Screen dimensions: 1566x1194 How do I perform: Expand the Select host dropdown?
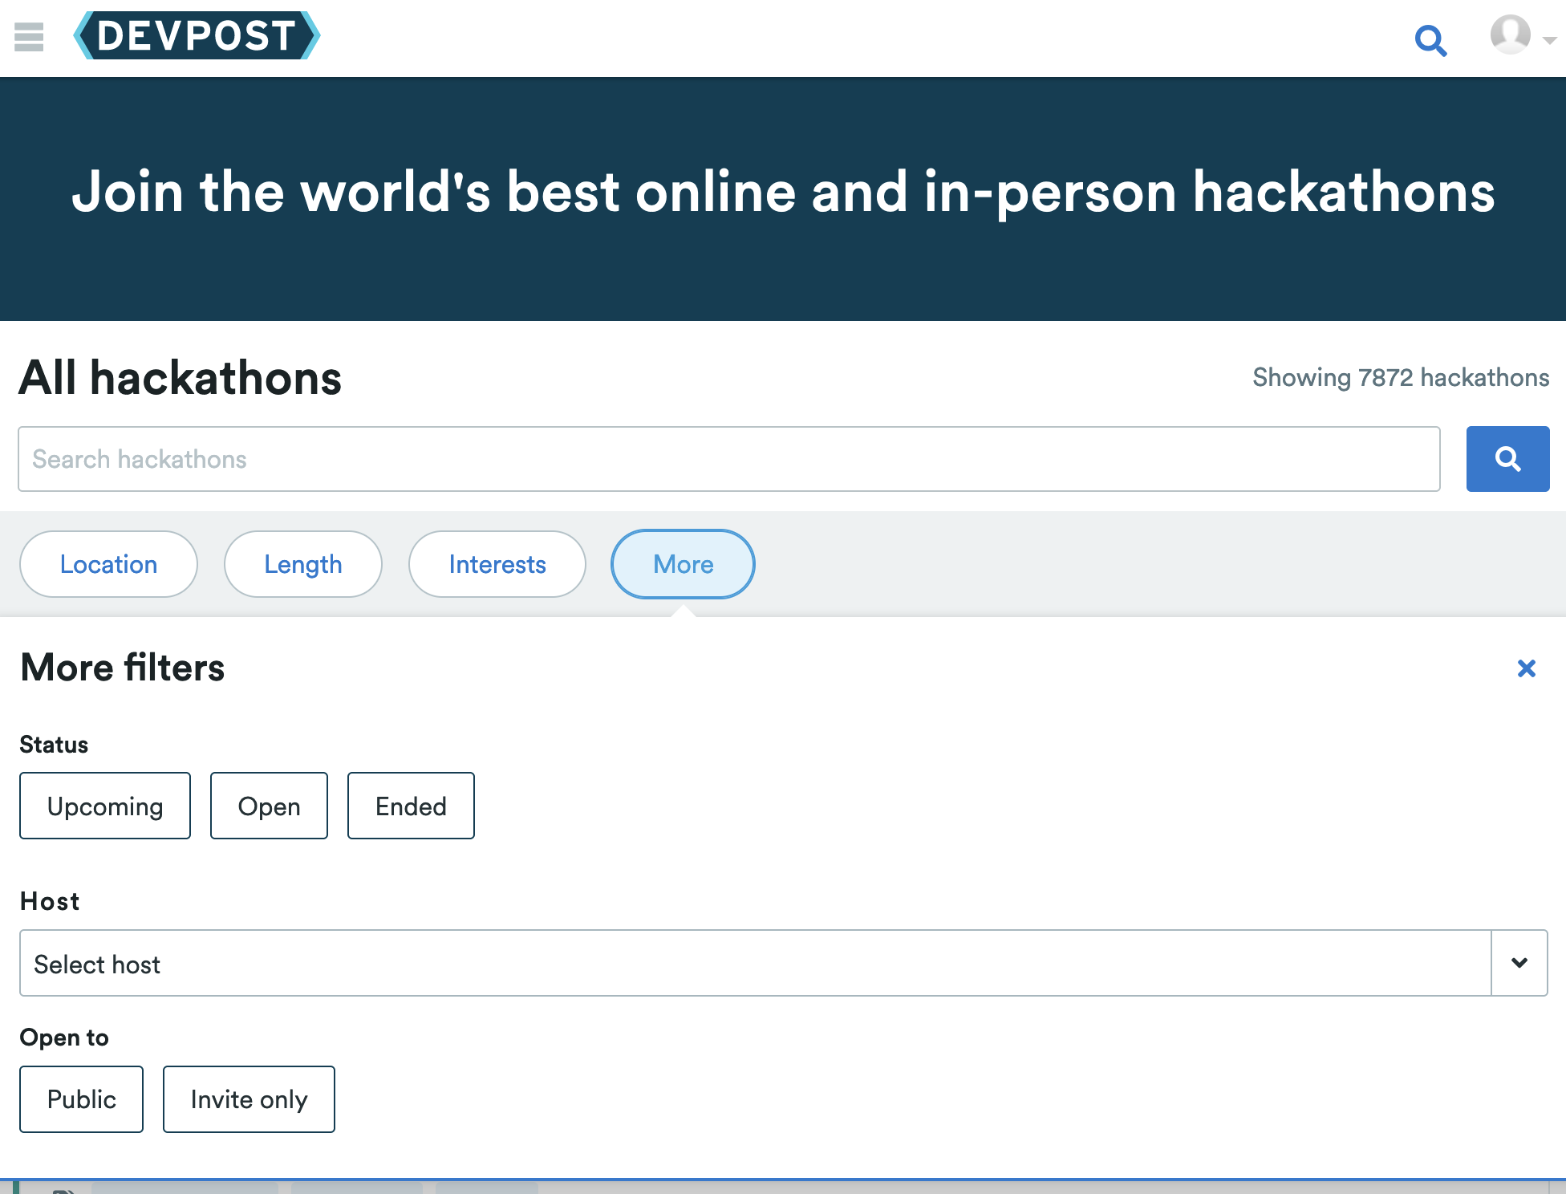click(x=754, y=963)
